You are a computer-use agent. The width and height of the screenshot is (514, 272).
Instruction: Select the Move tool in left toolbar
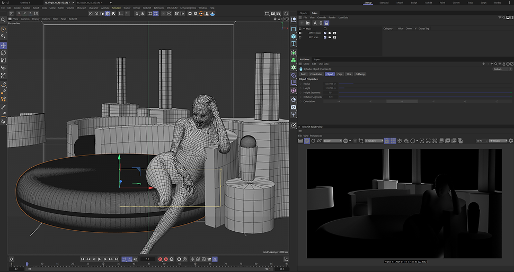(3, 46)
